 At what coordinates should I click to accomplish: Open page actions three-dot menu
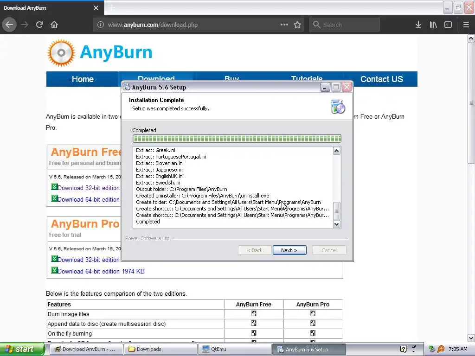pyautogui.click(x=284, y=25)
